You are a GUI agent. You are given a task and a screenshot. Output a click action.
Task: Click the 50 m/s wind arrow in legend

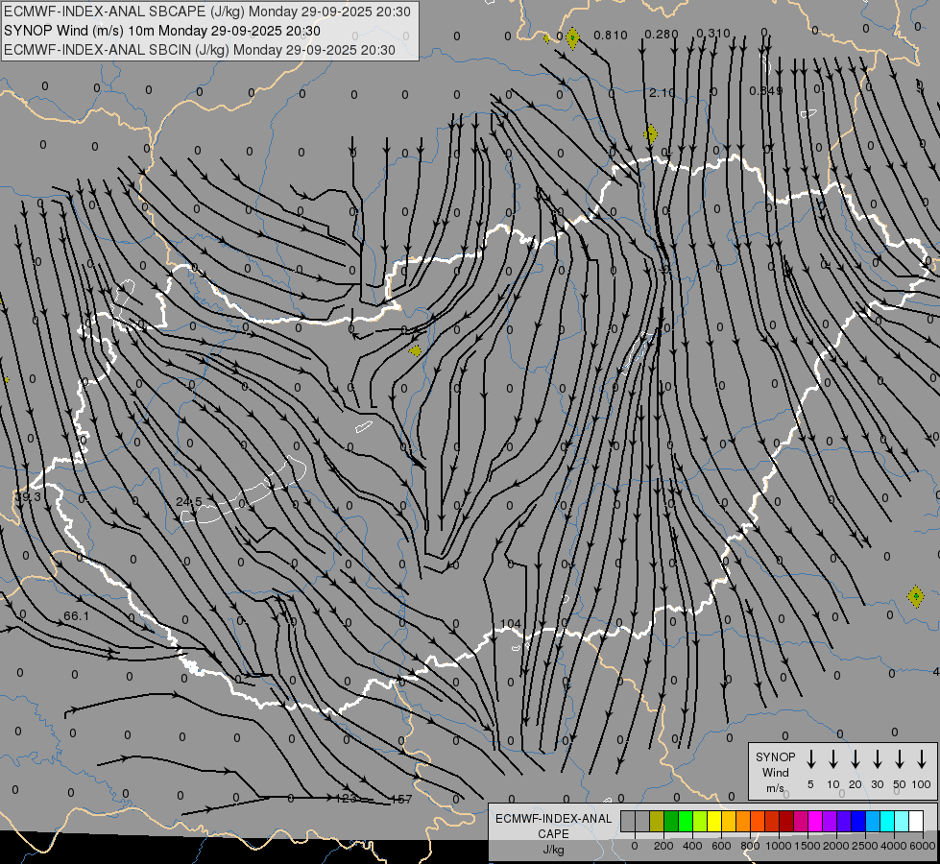900,758
